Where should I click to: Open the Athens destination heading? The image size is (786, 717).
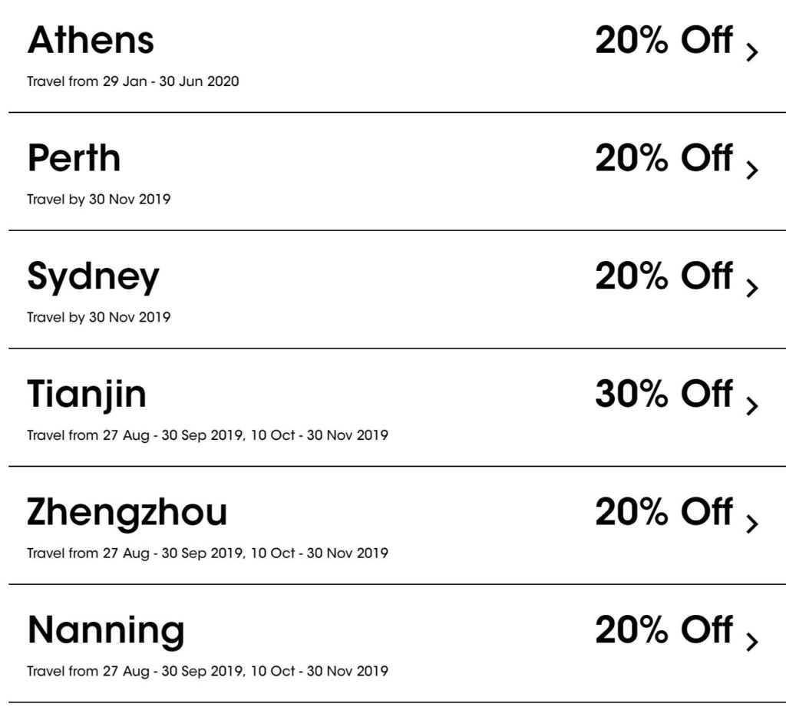coord(91,40)
